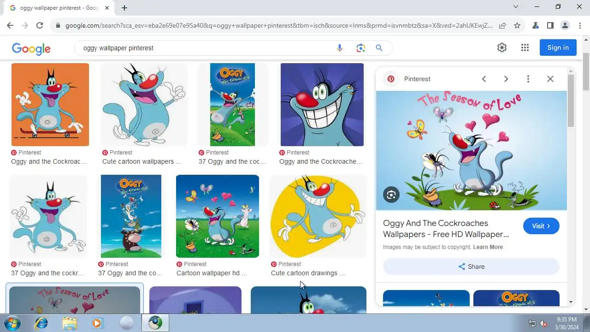This screenshot has width=590, height=332.
Task: Open the Google apps grid
Action: coord(525,47)
